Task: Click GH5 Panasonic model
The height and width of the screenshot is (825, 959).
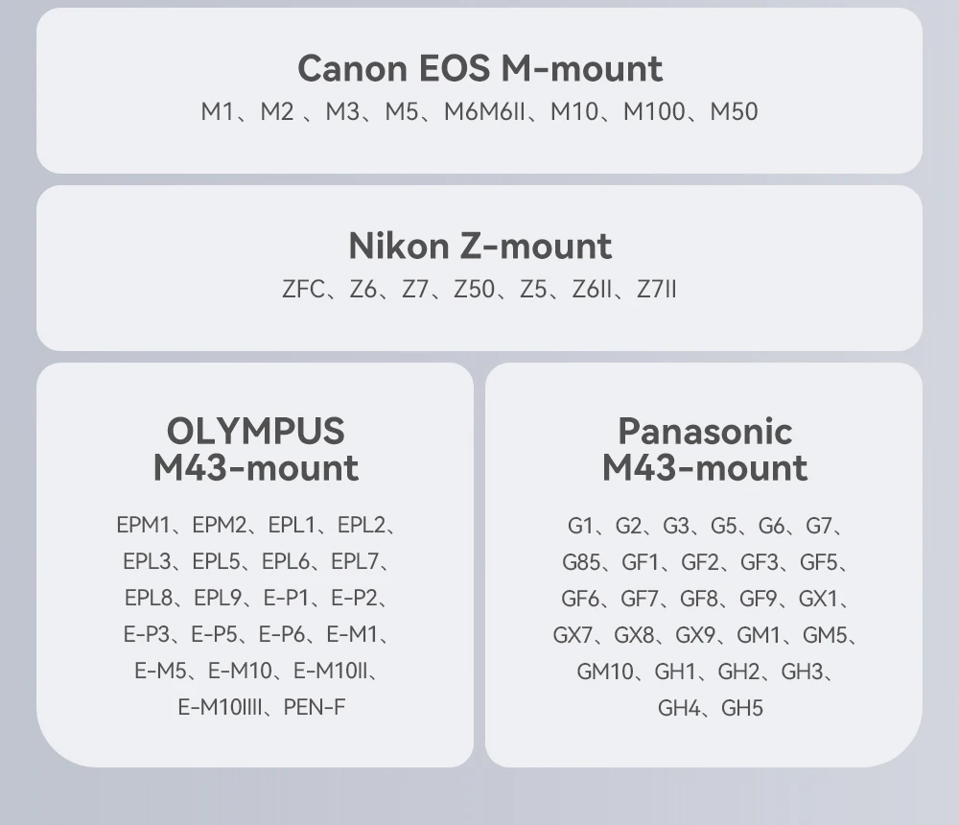Action: pyautogui.click(x=742, y=708)
